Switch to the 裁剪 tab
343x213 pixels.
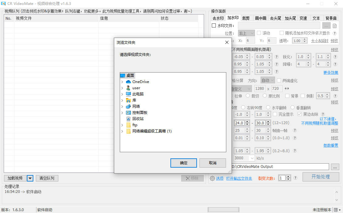pos(246,18)
